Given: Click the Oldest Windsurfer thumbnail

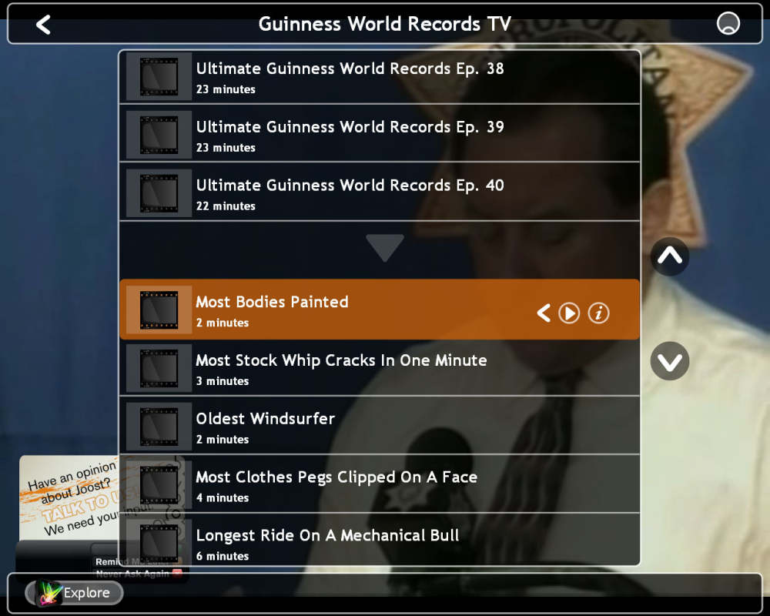Looking at the screenshot, I should [159, 427].
